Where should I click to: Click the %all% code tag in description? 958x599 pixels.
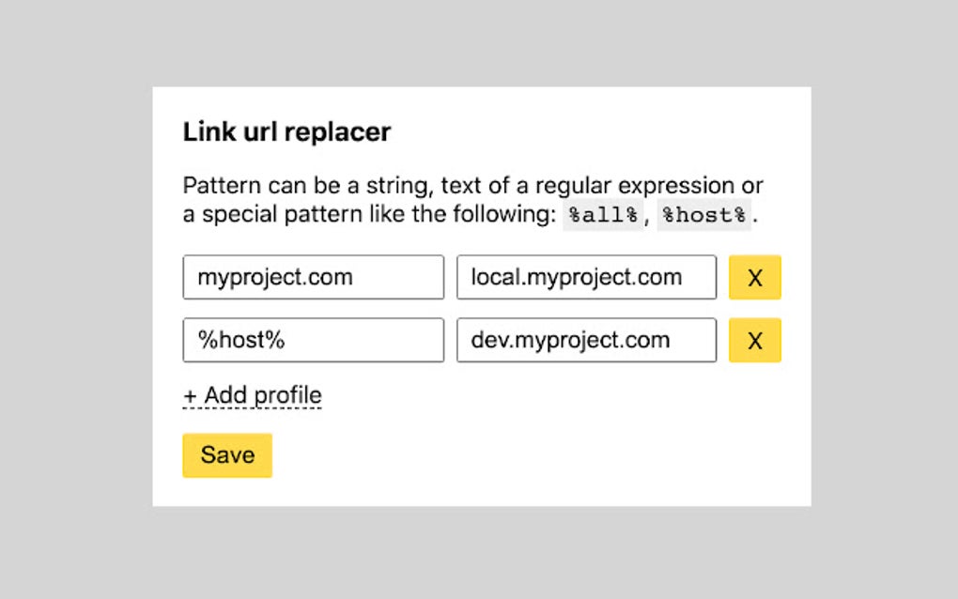(603, 215)
